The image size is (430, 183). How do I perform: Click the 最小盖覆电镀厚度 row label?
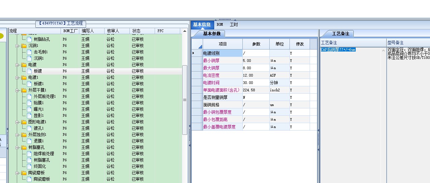223,127
